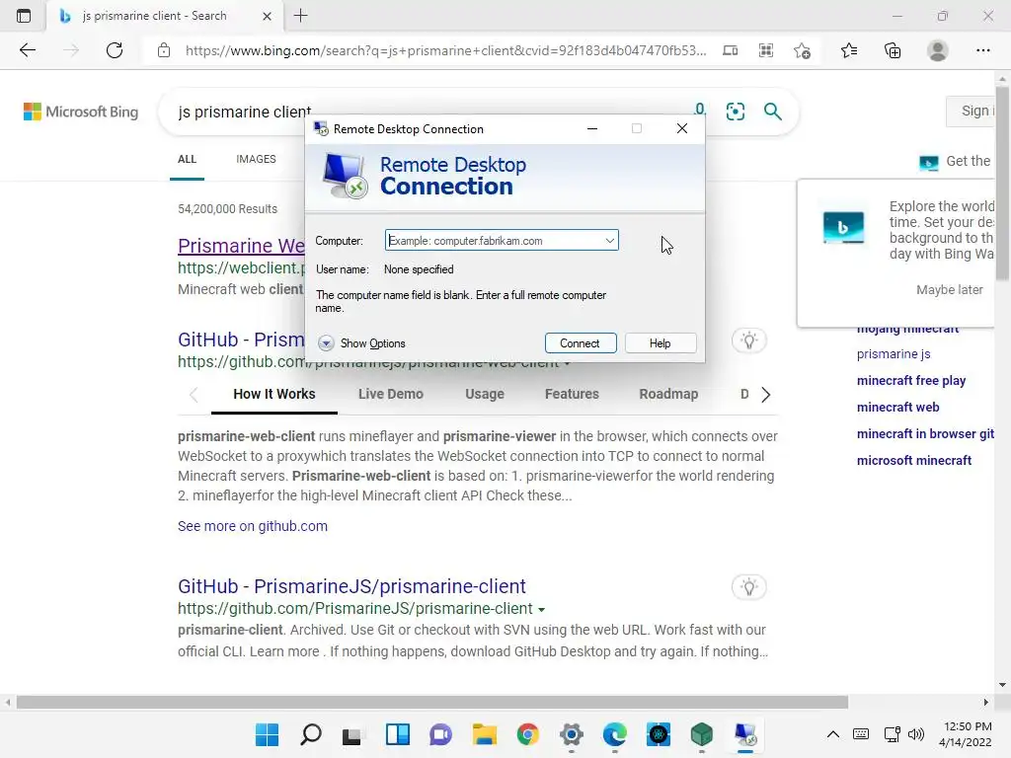Screen dimensions: 1011x758
Task: Switch to Microsoft Edge on taskbar
Action: tap(614, 734)
